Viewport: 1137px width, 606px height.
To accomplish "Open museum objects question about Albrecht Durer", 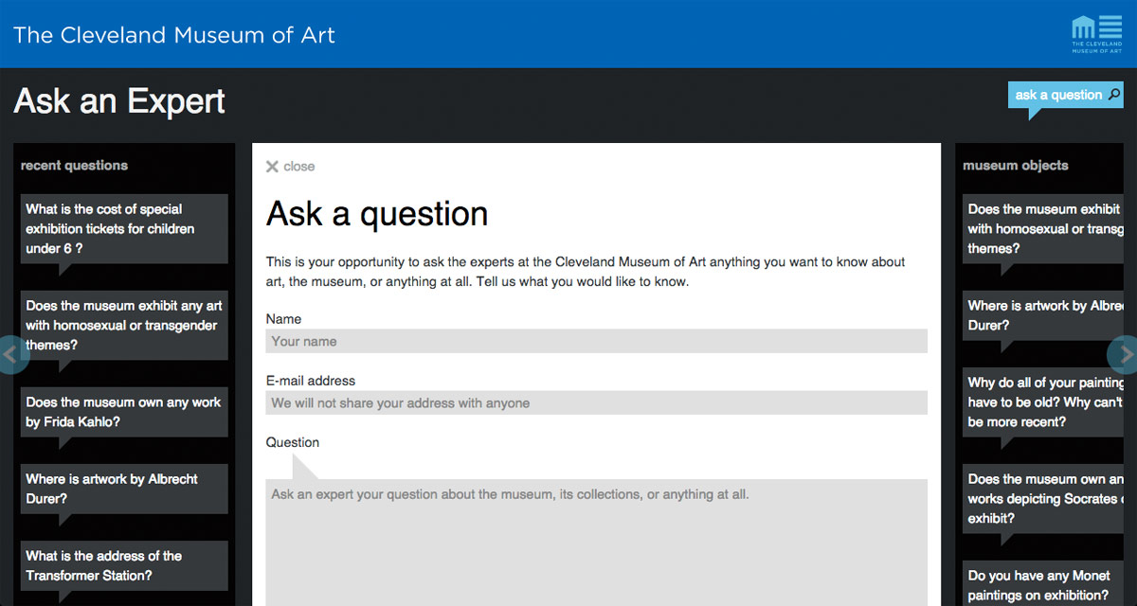I will coord(1043,315).
